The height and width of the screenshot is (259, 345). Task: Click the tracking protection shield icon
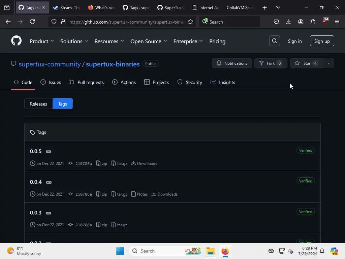point(54,22)
